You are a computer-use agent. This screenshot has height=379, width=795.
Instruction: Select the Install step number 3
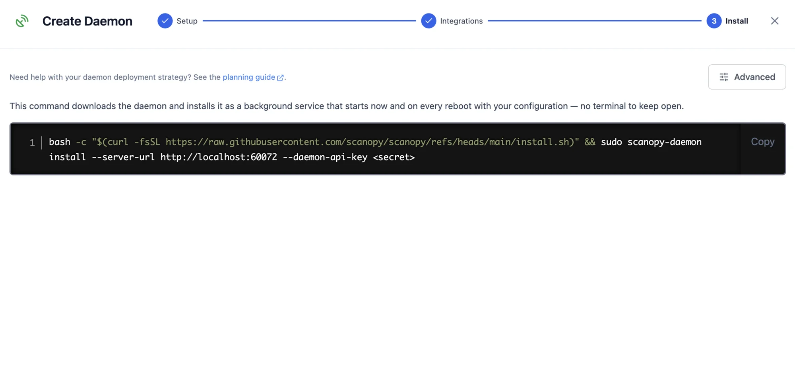click(714, 21)
